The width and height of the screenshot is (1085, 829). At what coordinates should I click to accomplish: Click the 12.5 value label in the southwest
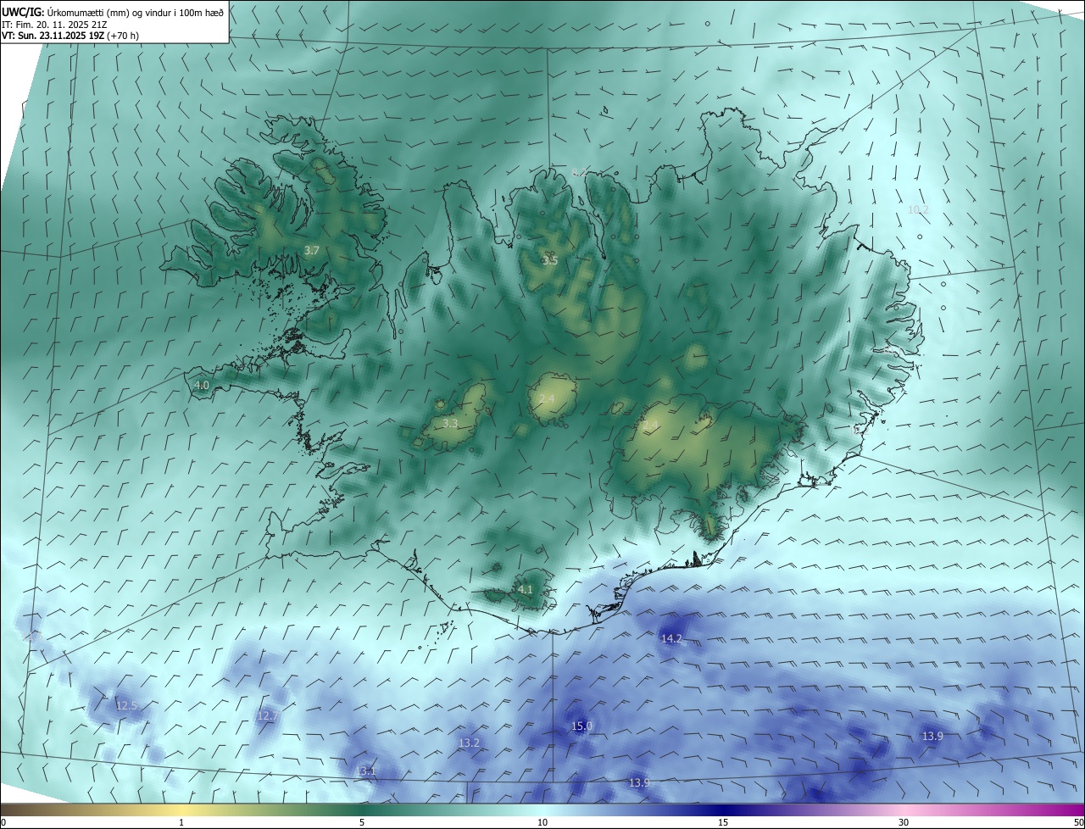(x=126, y=705)
